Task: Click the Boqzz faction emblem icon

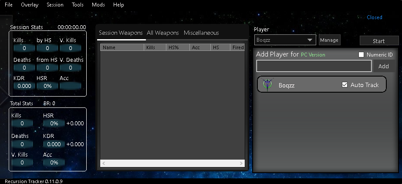Action: [267, 85]
